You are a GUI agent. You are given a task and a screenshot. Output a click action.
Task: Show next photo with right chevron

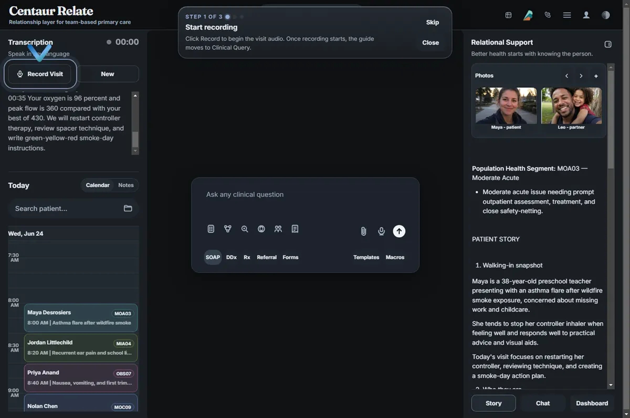tap(581, 76)
